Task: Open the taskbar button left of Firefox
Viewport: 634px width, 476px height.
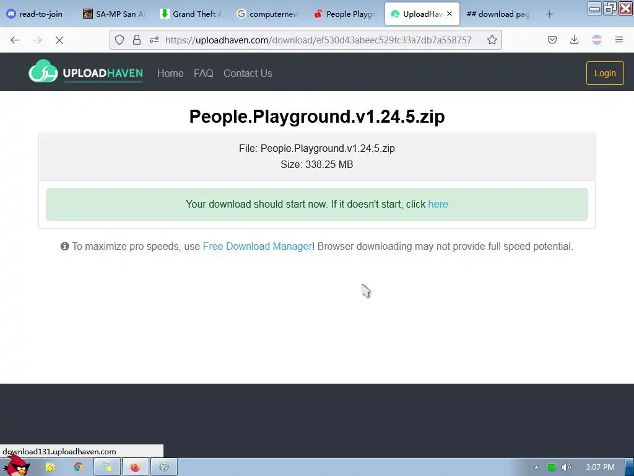Action: pyautogui.click(x=107, y=467)
